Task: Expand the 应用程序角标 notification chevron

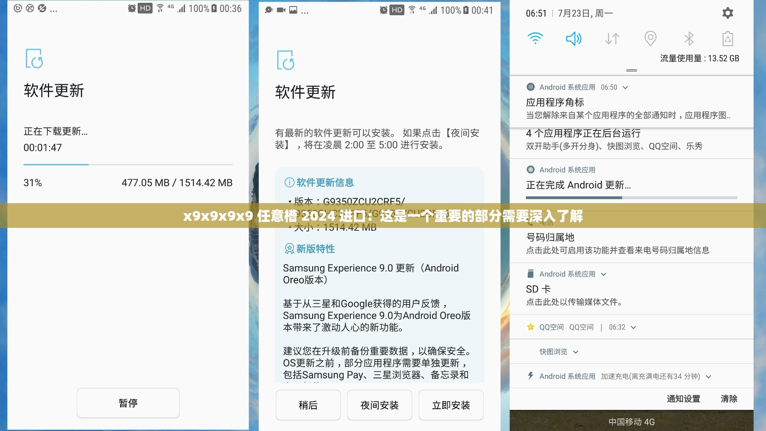Action: [625, 87]
